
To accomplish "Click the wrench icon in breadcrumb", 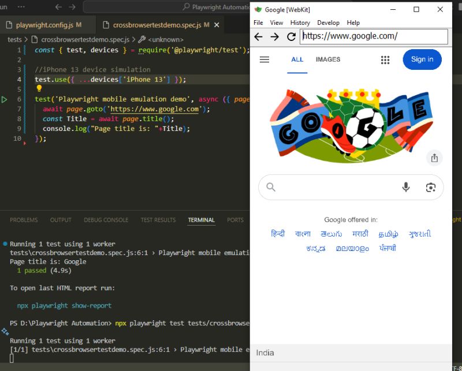I will tap(141, 39).
